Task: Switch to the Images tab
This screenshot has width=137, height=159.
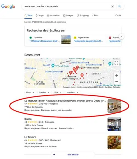Action: click(68, 15)
